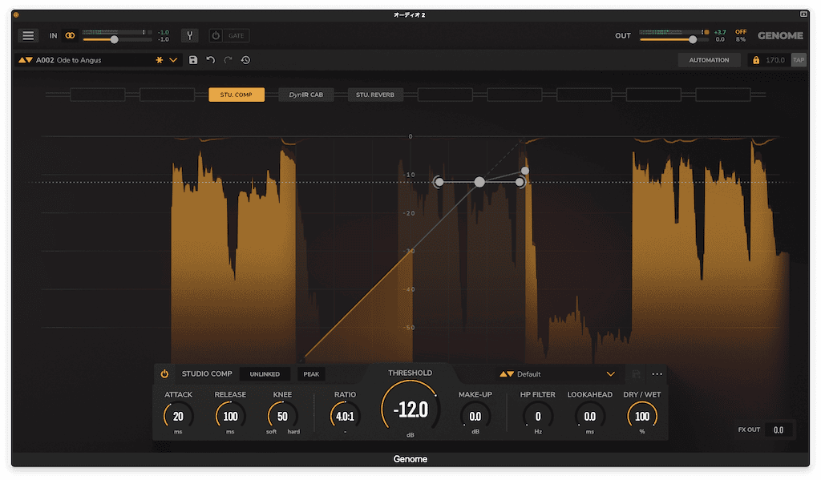Screen dimensions: 821x480
Task: Click the first empty chain slot
Action: (97, 95)
